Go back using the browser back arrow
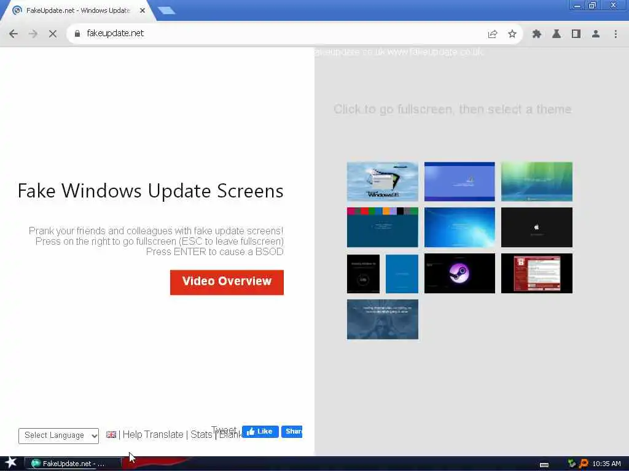The height and width of the screenshot is (471, 629). [14, 34]
